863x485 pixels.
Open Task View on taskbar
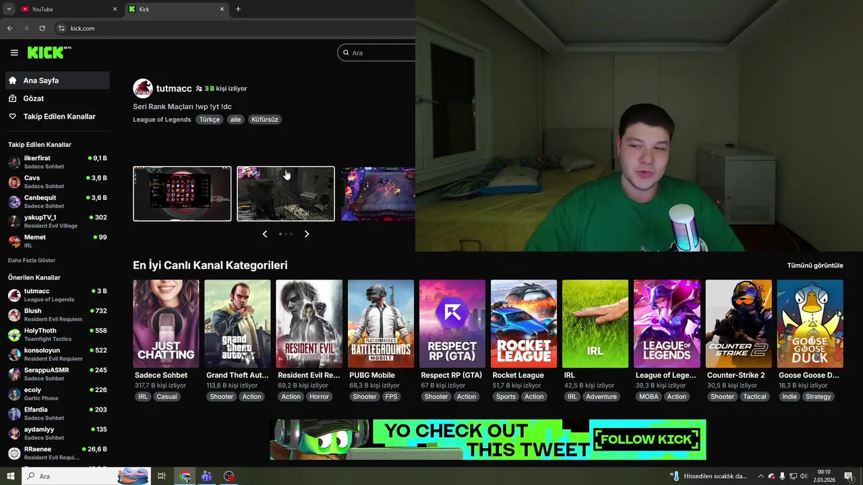click(162, 476)
